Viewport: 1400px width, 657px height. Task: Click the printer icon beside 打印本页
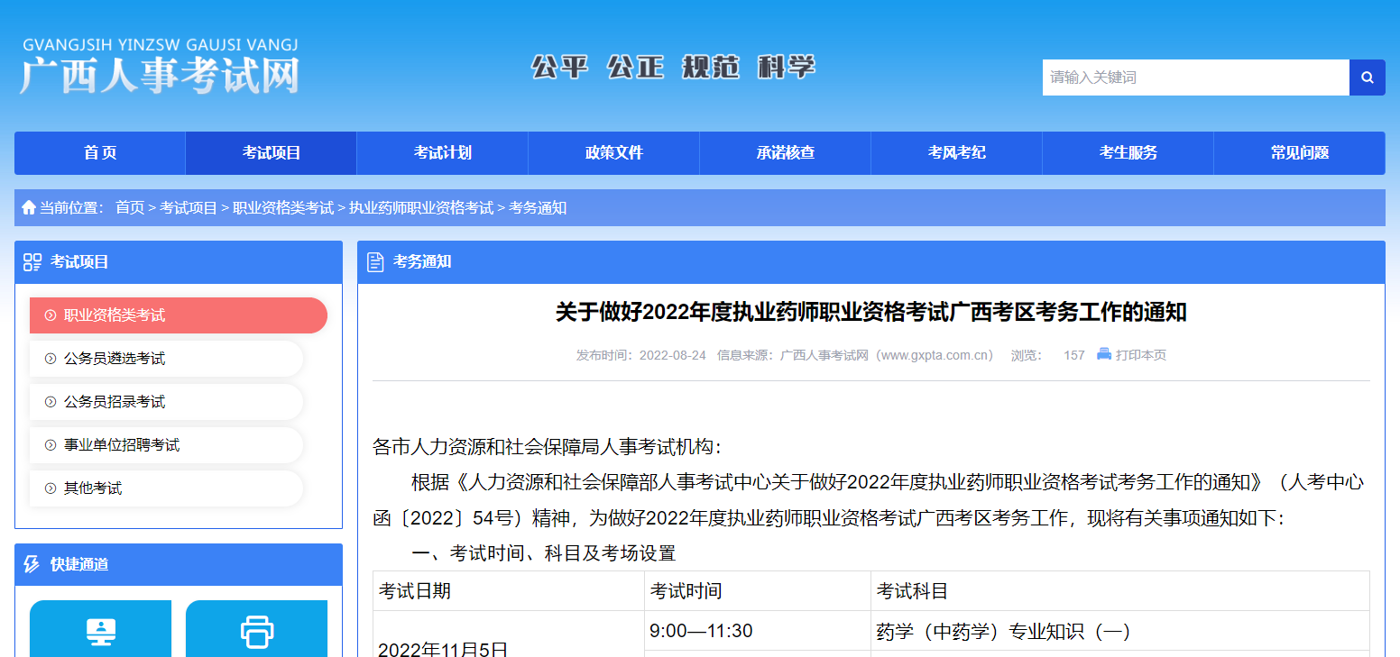tap(1103, 354)
